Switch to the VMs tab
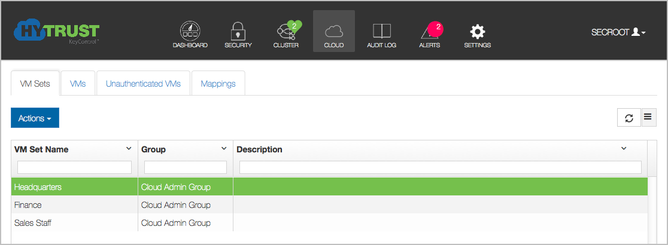Image resolution: width=668 pixels, height=245 pixels. (78, 84)
